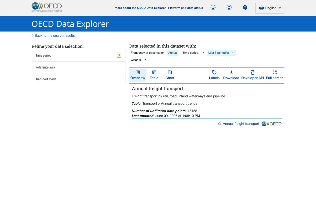Click the OECD Data Explorer title
316x197 pixels.
point(70,24)
